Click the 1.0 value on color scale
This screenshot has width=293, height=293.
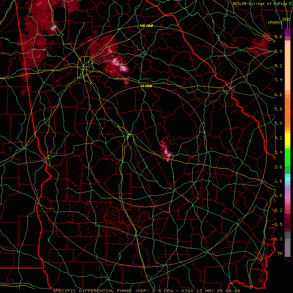pos(278,196)
